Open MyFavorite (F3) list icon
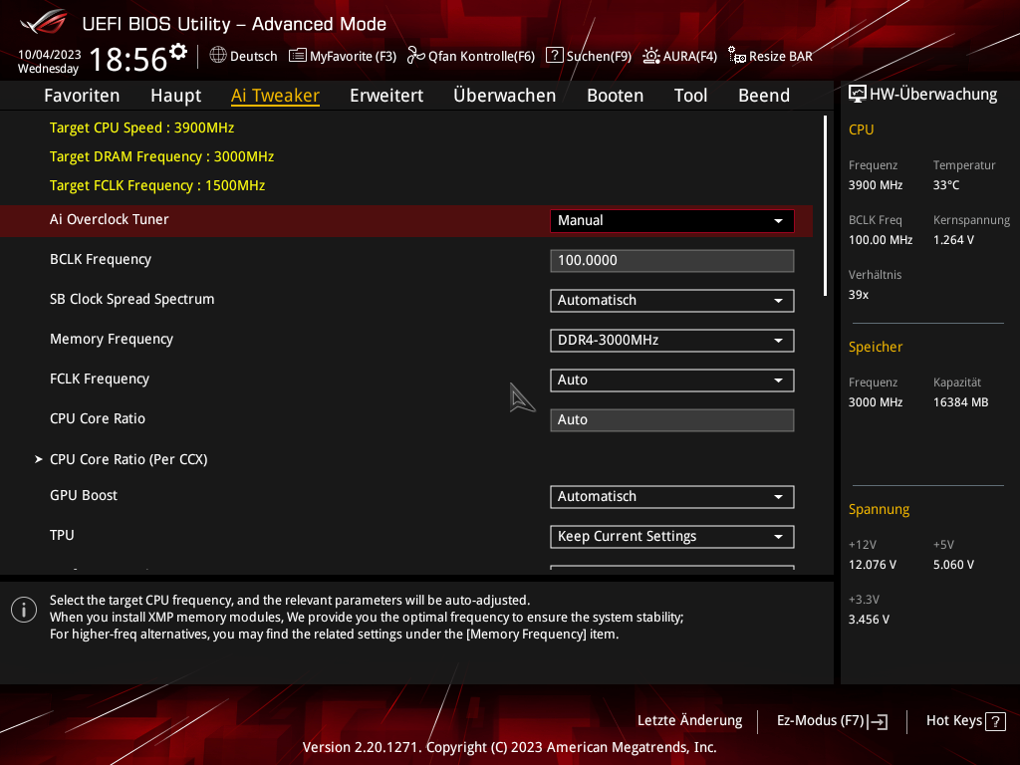This screenshot has width=1020, height=765. pyautogui.click(x=297, y=56)
